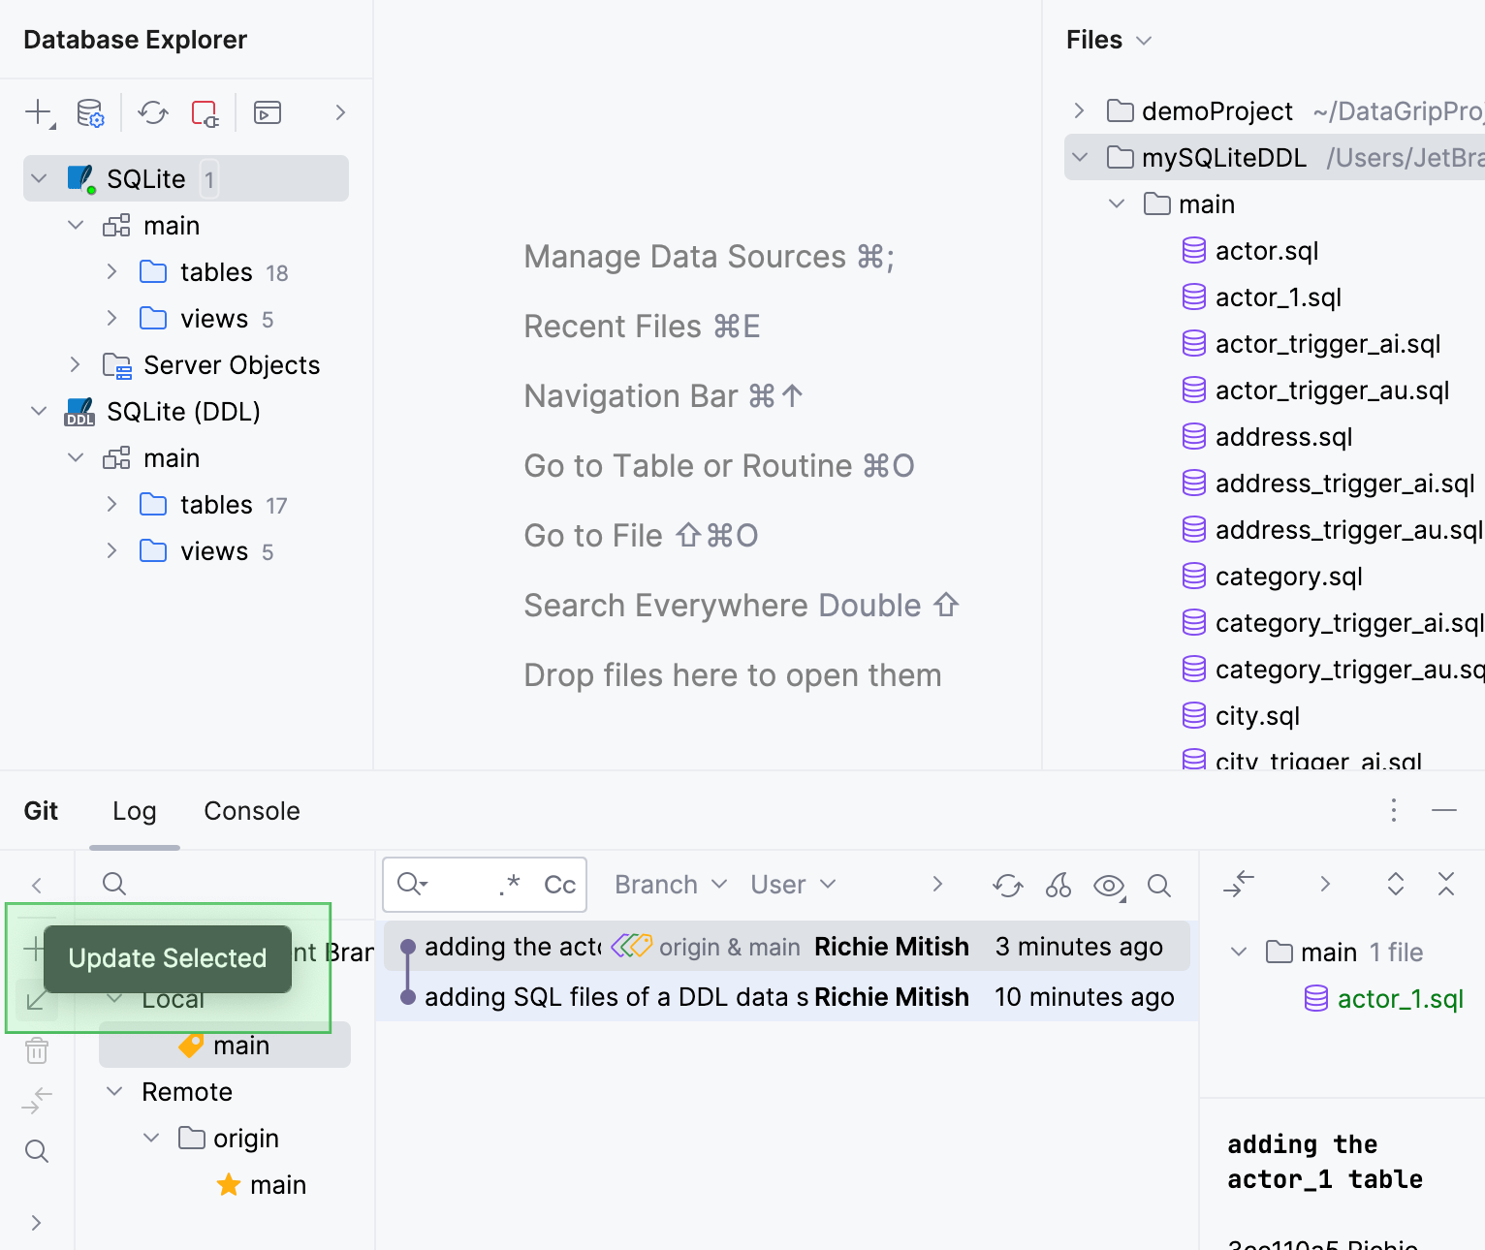Toggle match case with the Cc control
The width and height of the screenshot is (1485, 1250).
559,884
